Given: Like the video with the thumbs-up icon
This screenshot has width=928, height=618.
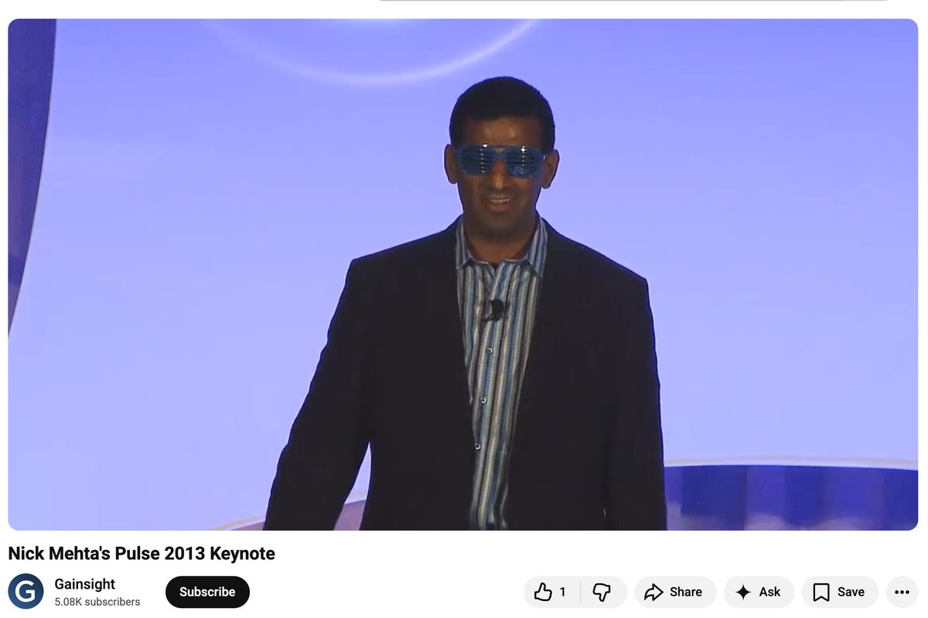Looking at the screenshot, I should 544,592.
